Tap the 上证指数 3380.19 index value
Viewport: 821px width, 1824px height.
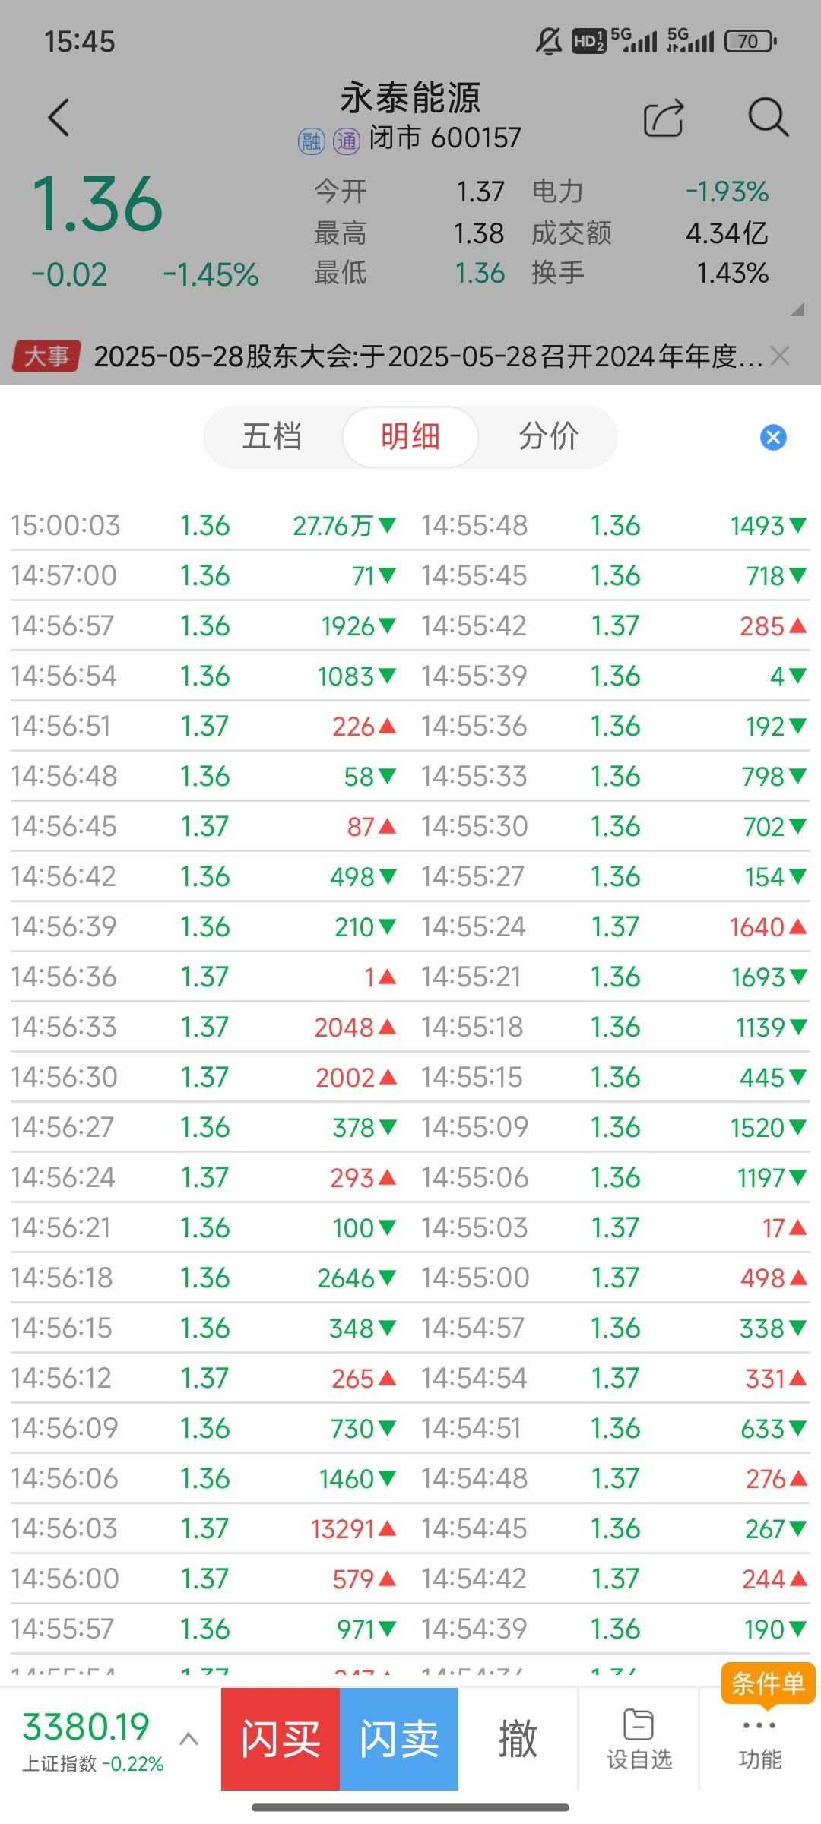86,1727
